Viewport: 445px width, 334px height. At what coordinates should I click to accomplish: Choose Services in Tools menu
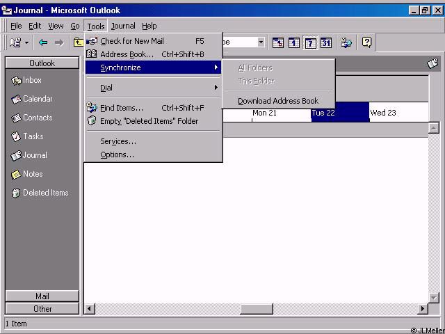[x=153, y=141]
